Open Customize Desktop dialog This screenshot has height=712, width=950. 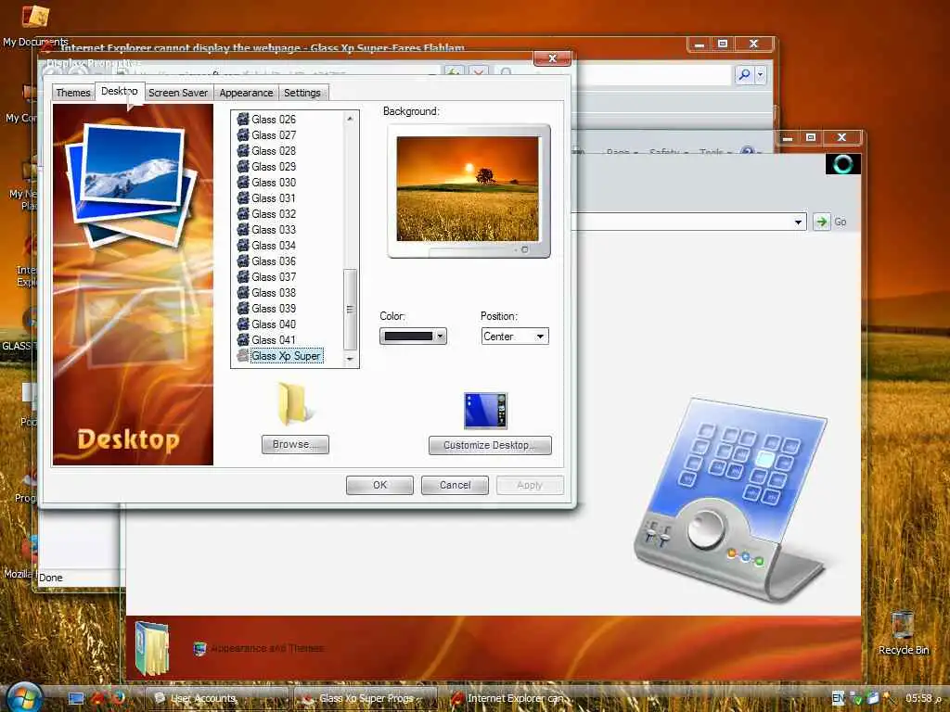[x=490, y=445]
